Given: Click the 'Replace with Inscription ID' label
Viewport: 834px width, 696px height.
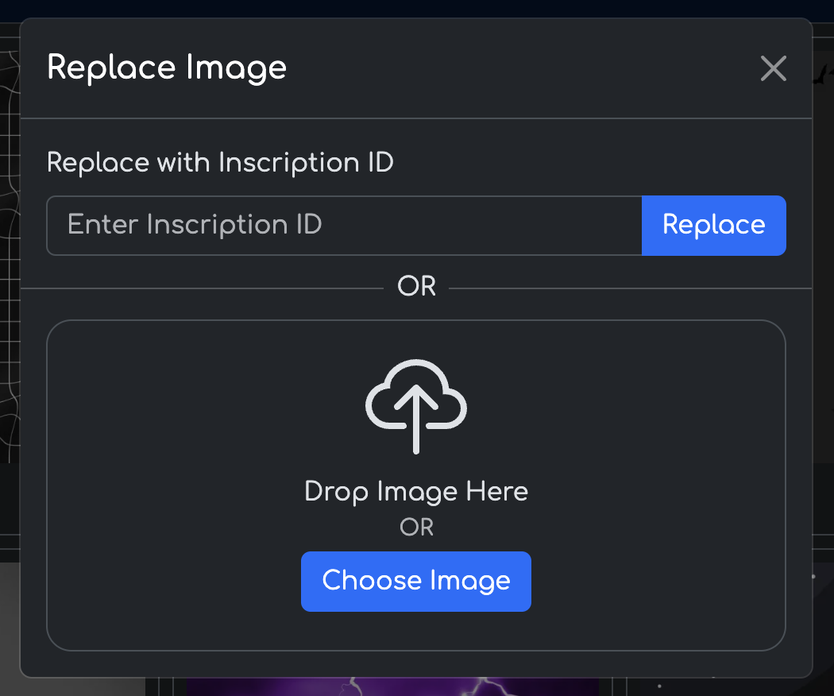Looking at the screenshot, I should pyautogui.click(x=220, y=163).
